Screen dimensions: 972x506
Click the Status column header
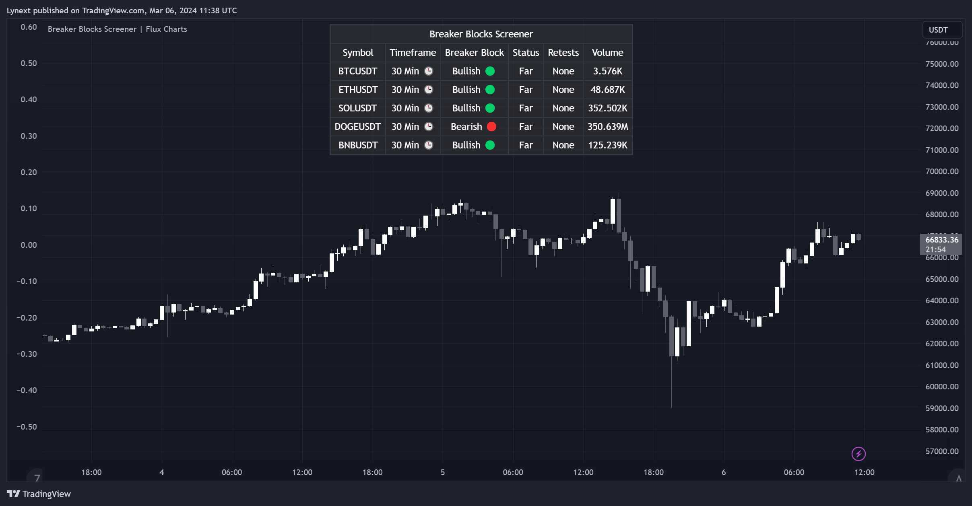(526, 53)
